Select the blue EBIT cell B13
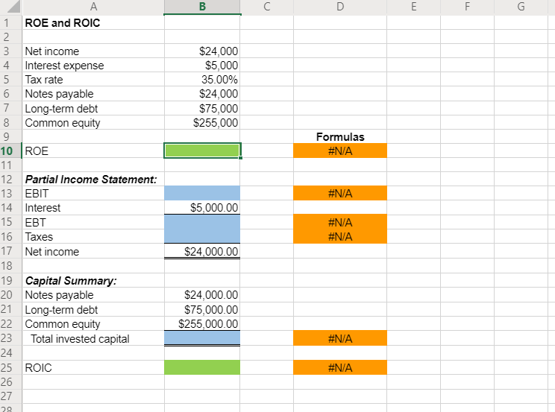Viewport: 555px width, 412px height. tap(202, 193)
